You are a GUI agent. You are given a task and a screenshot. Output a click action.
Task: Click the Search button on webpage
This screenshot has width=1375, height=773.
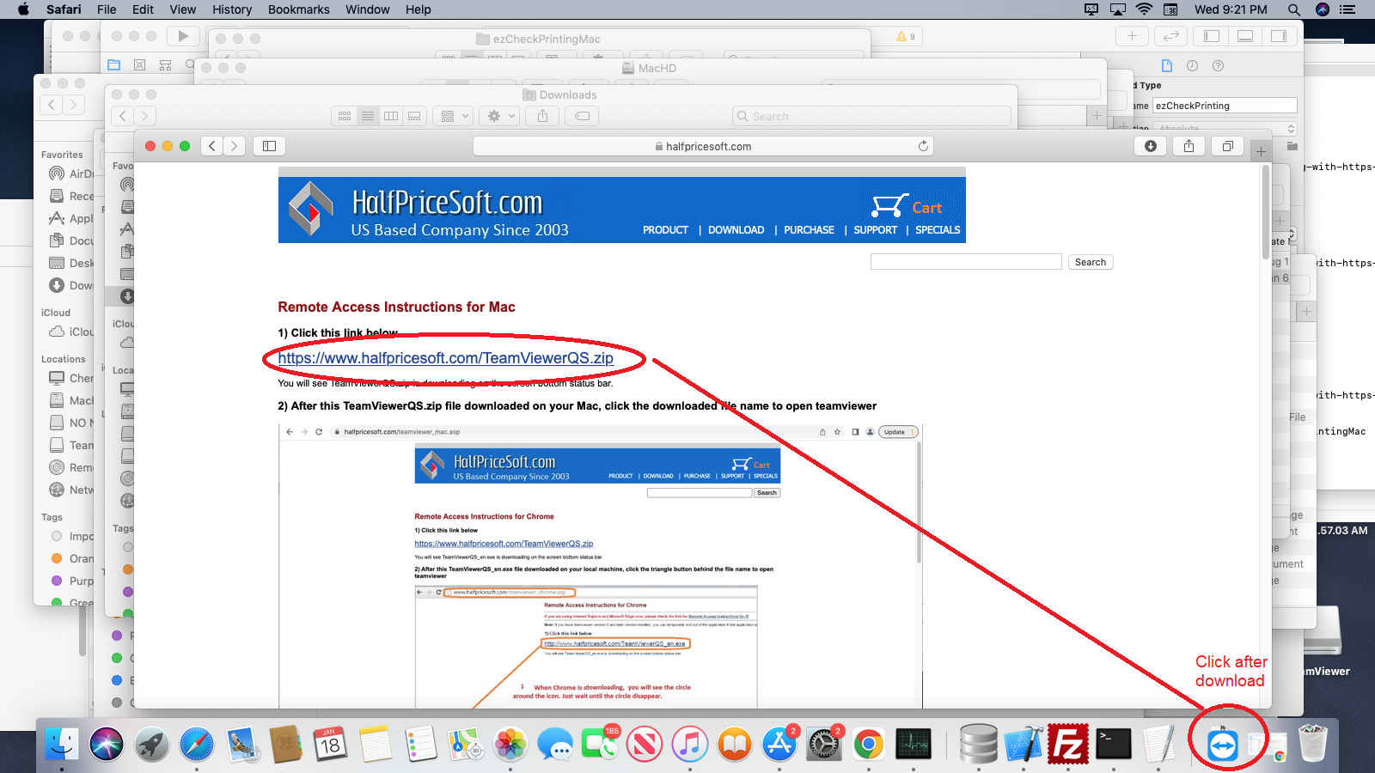(x=1091, y=262)
